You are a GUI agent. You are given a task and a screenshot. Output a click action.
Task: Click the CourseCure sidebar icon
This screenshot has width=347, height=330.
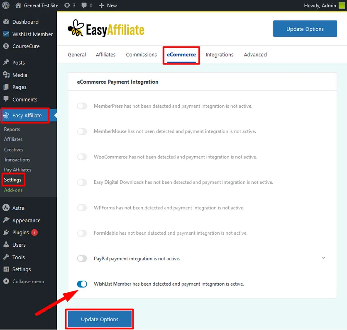tap(6, 46)
